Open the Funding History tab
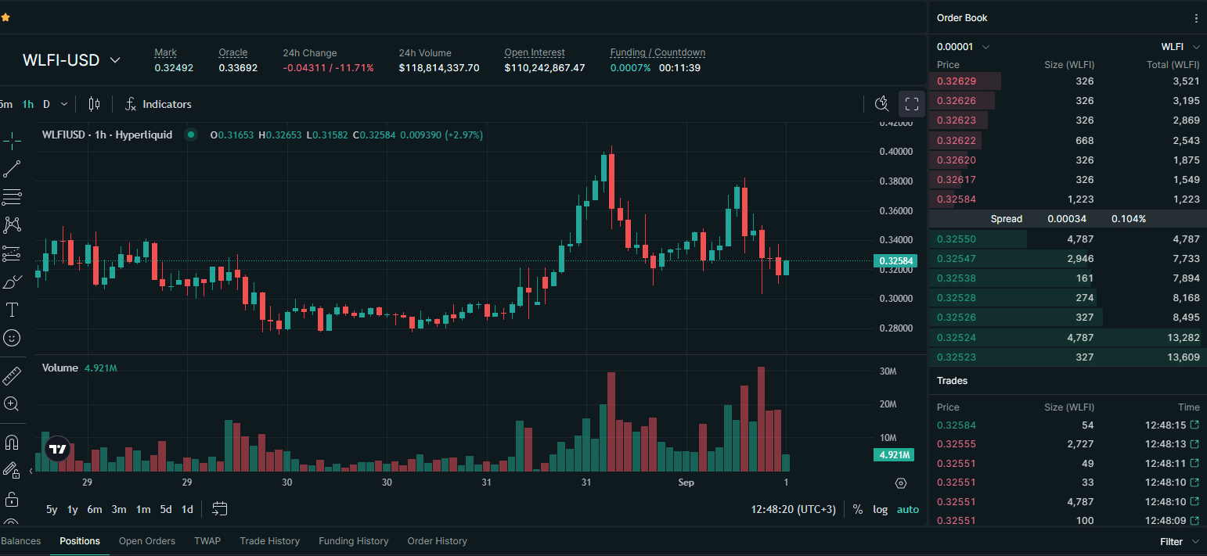The image size is (1207, 556). [353, 541]
